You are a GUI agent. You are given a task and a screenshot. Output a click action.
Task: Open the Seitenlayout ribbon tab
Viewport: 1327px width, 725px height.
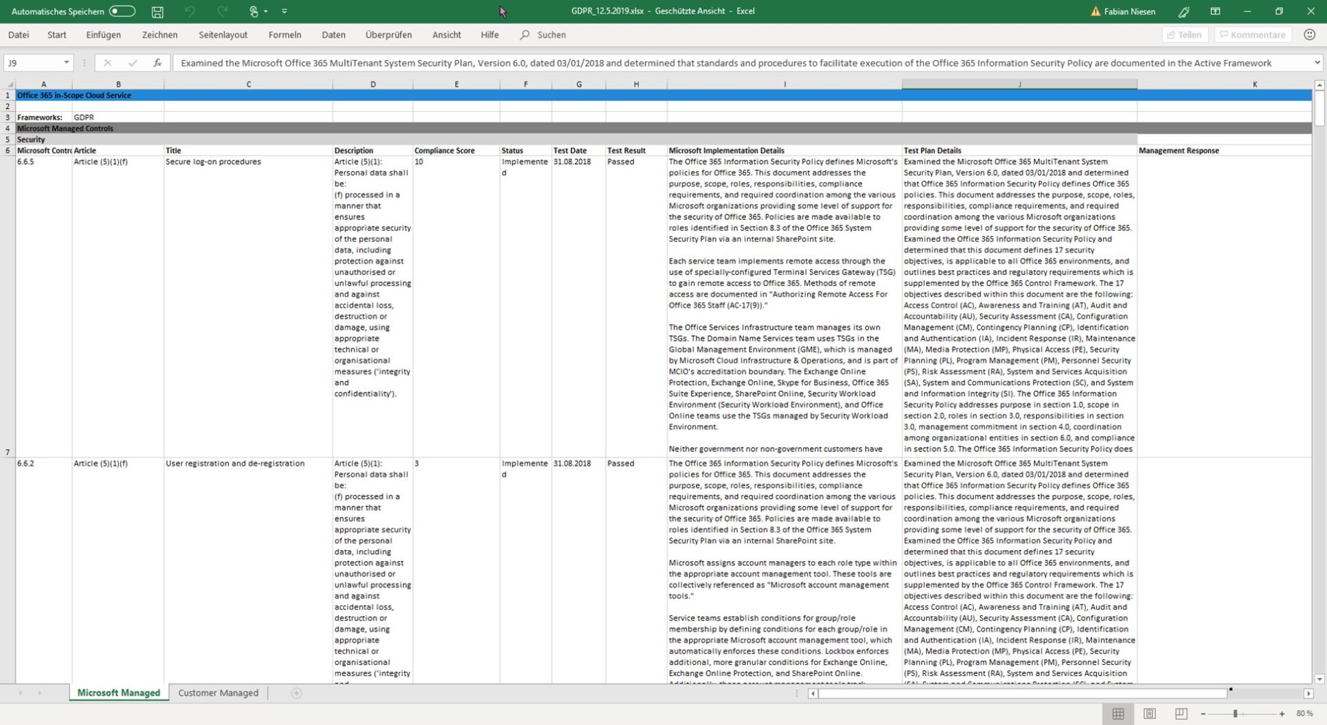click(x=223, y=35)
